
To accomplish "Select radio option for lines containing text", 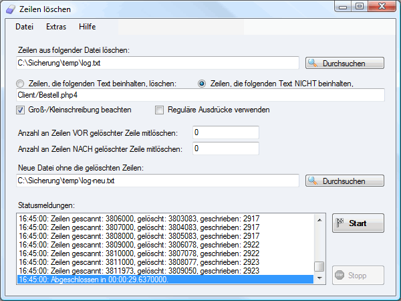I will click(x=20, y=84).
